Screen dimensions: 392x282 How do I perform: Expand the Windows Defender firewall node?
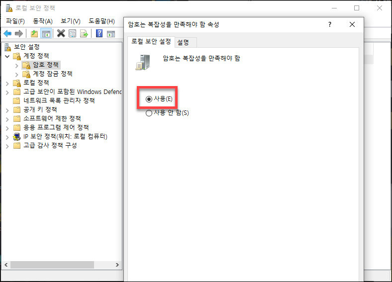7,93
